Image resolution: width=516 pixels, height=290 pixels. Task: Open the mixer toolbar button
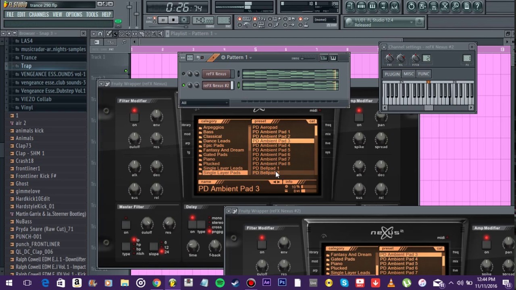coord(394,6)
